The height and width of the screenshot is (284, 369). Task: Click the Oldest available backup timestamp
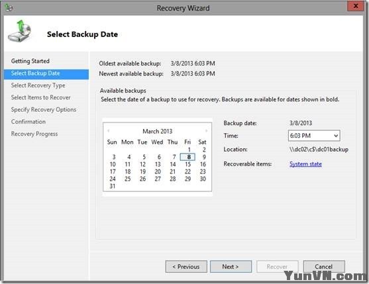tap(193, 64)
